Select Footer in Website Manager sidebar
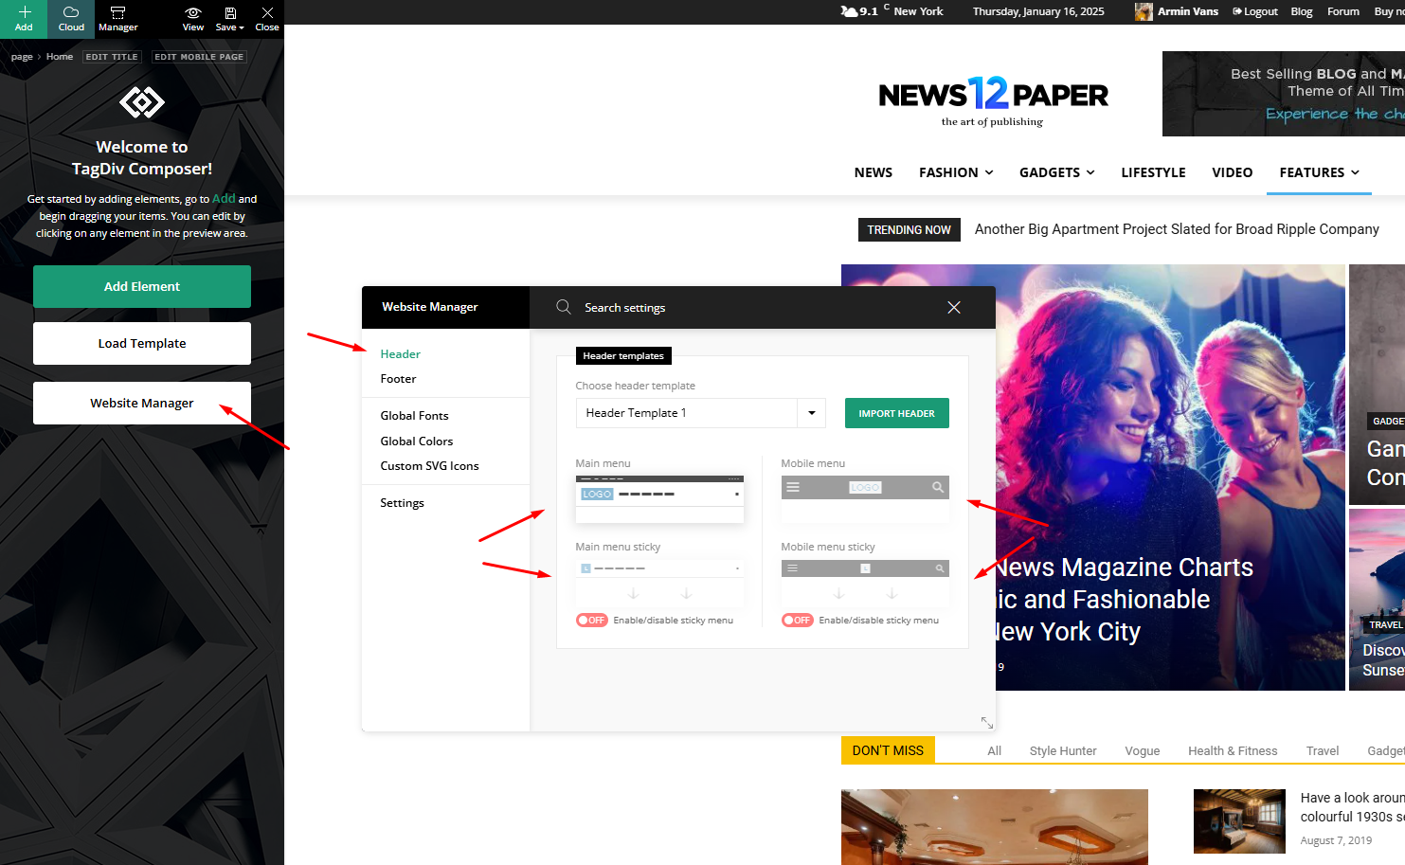Image resolution: width=1405 pixels, height=865 pixels. tap(398, 379)
